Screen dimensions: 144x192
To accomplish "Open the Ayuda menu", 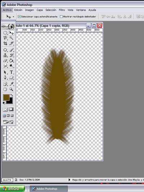I will coord(92,10).
